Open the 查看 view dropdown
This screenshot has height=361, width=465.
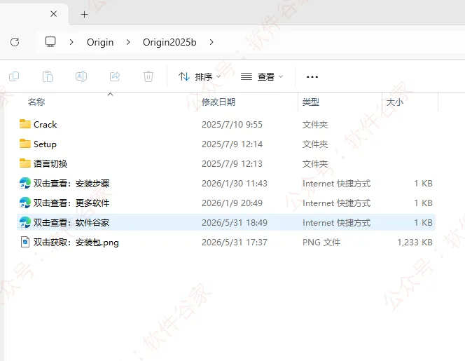[x=262, y=76]
